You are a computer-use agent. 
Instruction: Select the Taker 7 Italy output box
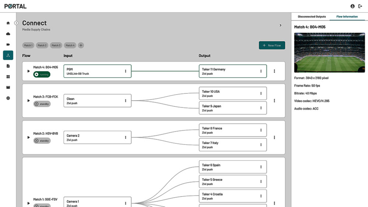click(233, 144)
